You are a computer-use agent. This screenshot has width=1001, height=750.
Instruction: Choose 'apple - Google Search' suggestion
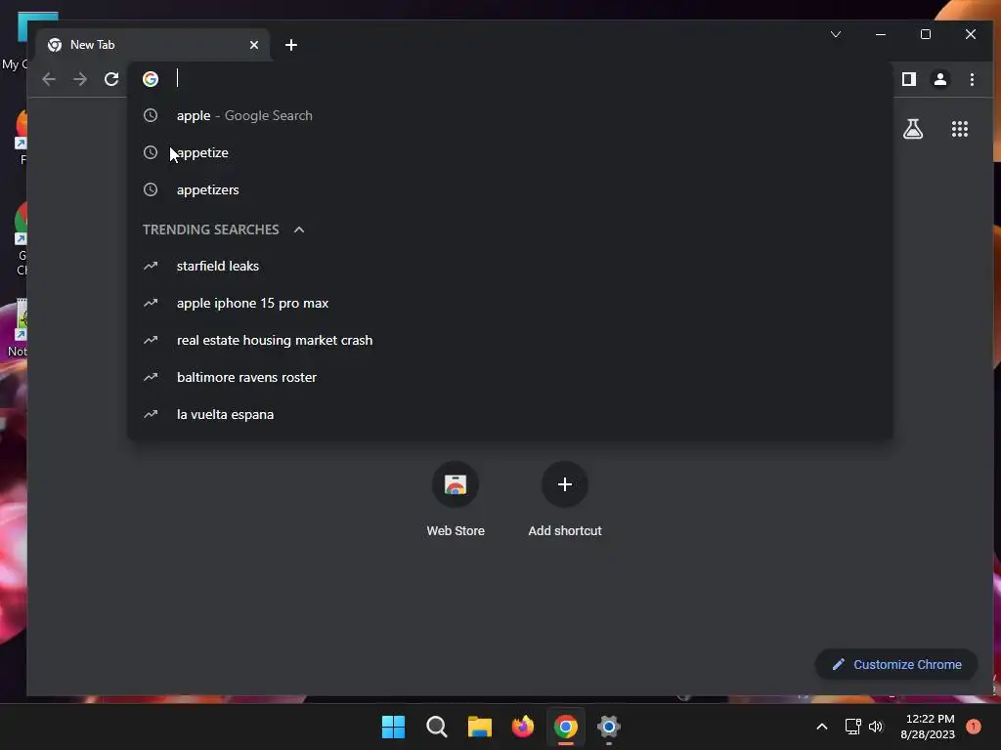pos(509,115)
